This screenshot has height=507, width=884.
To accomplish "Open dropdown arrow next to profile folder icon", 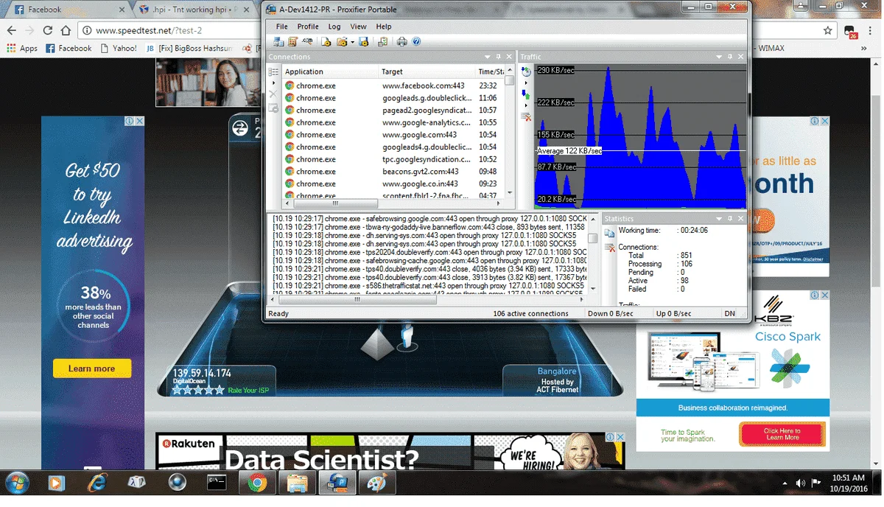I will point(353,42).
